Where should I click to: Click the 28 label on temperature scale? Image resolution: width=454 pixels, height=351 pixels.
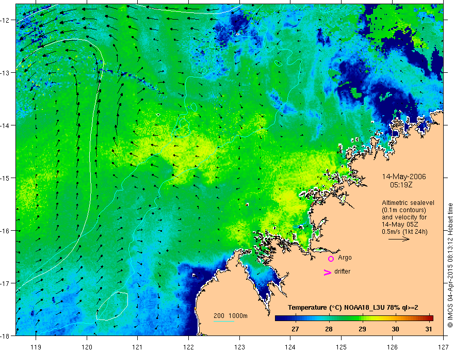pos(329,329)
